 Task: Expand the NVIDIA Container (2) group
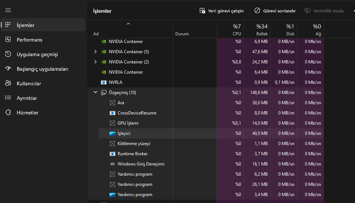tap(96, 62)
